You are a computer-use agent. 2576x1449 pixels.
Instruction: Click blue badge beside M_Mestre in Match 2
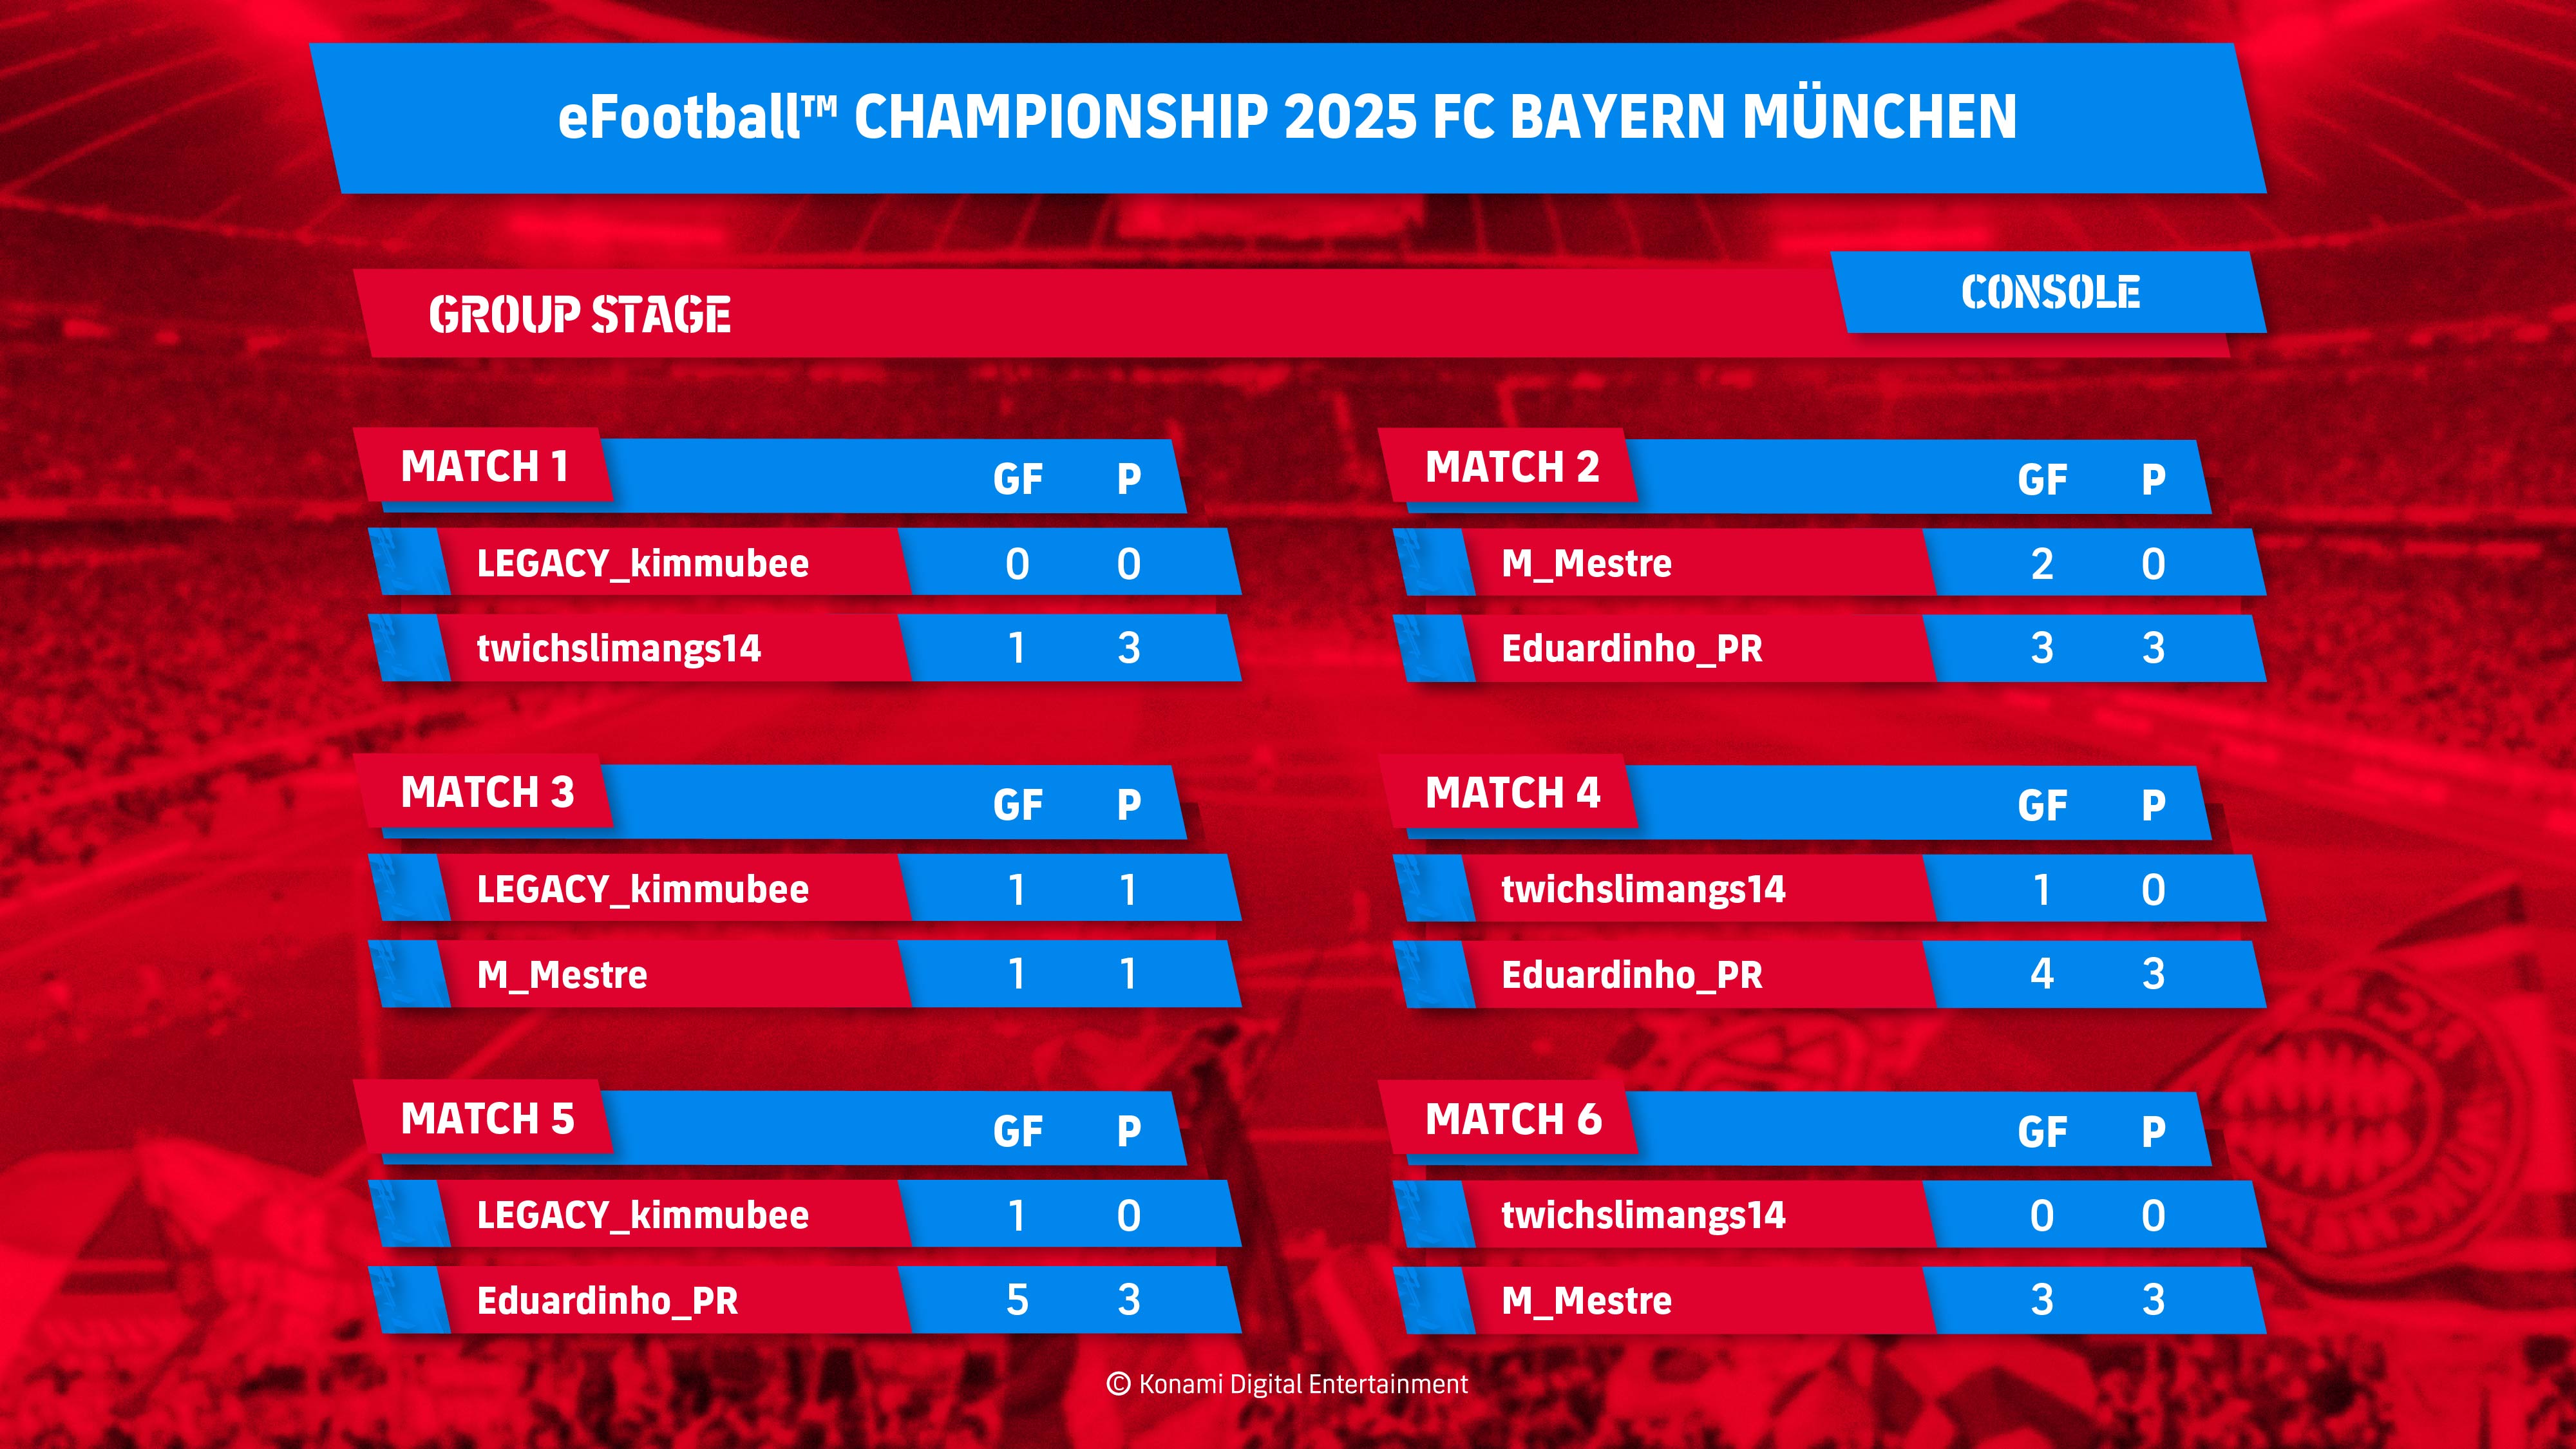coord(1435,562)
